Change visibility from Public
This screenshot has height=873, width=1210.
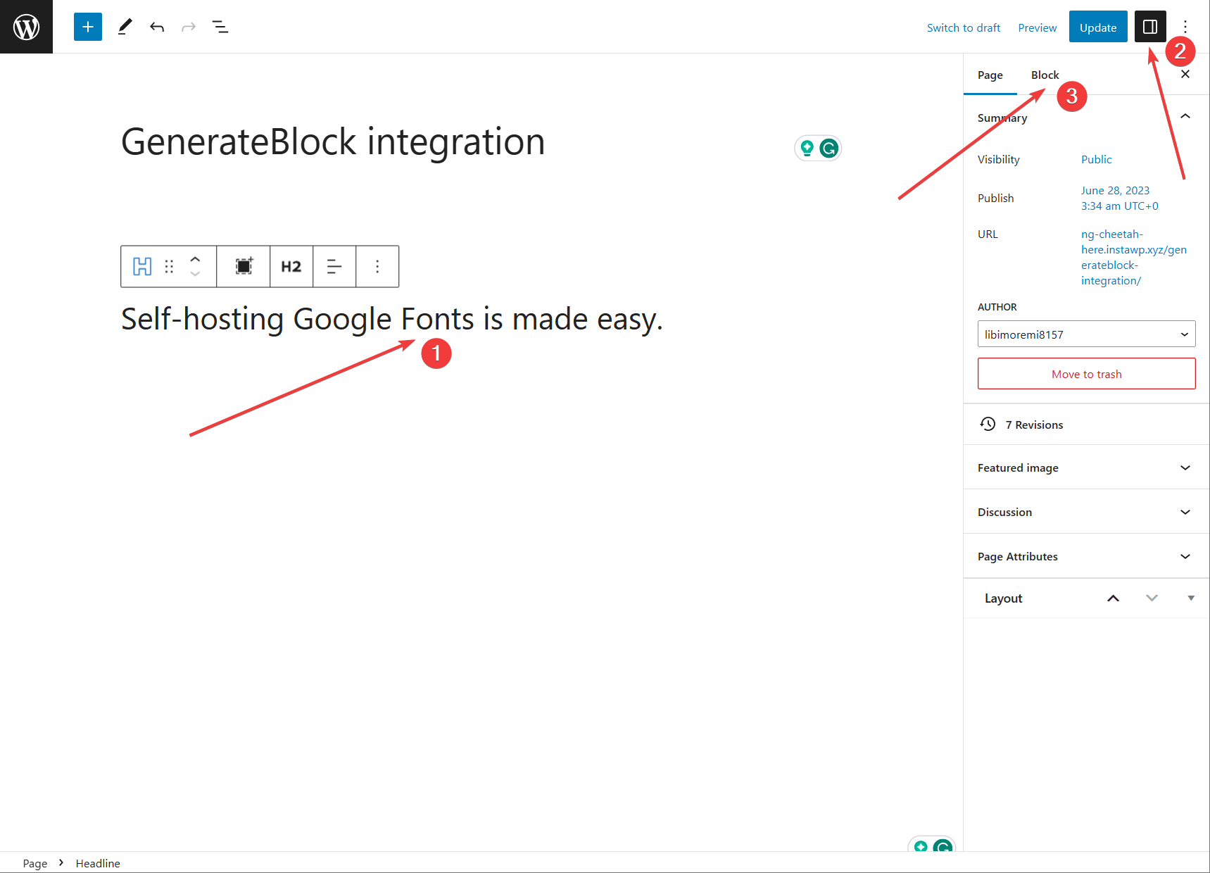pyautogui.click(x=1096, y=159)
